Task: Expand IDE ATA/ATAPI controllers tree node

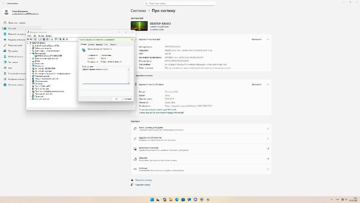Action: pos(30,69)
